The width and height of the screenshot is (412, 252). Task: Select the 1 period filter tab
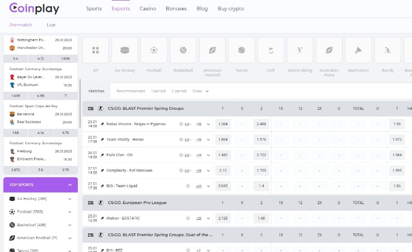[158, 91]
